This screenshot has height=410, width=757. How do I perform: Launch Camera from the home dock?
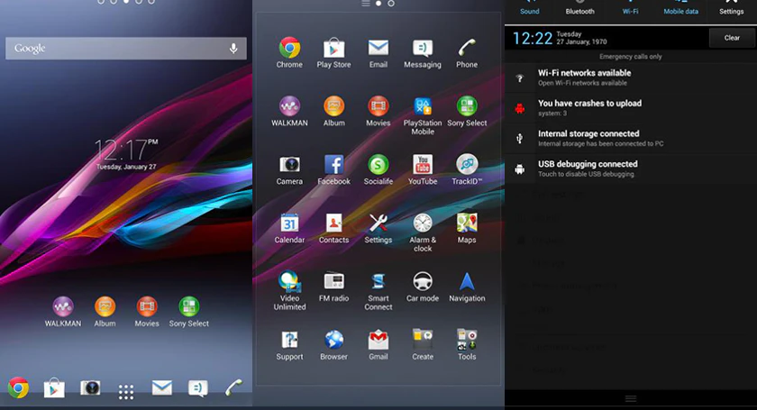pos(90,387)
